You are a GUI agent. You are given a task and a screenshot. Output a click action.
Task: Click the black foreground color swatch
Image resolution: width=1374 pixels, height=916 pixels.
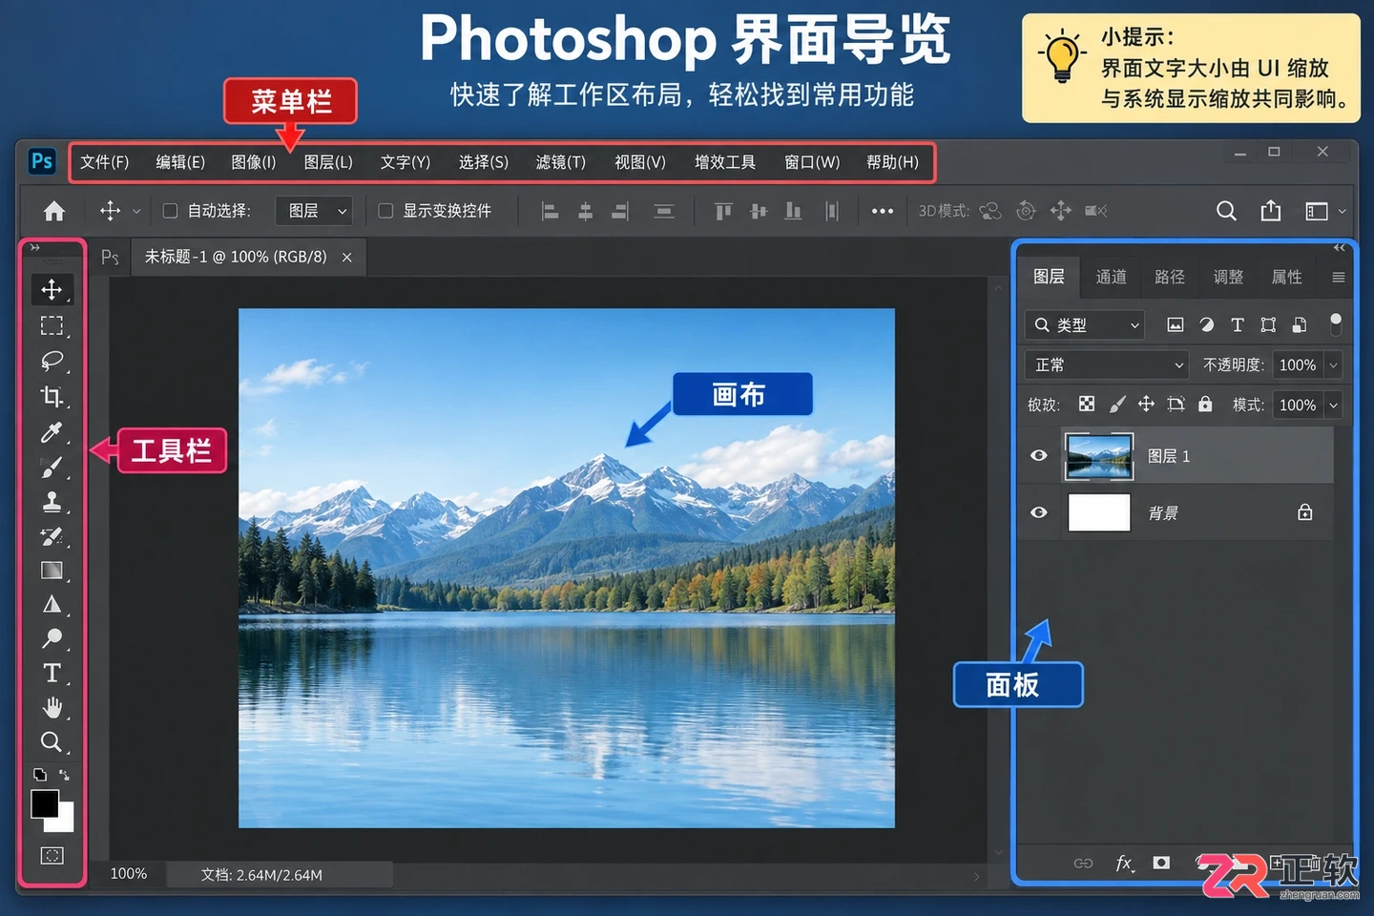point(43,802)
